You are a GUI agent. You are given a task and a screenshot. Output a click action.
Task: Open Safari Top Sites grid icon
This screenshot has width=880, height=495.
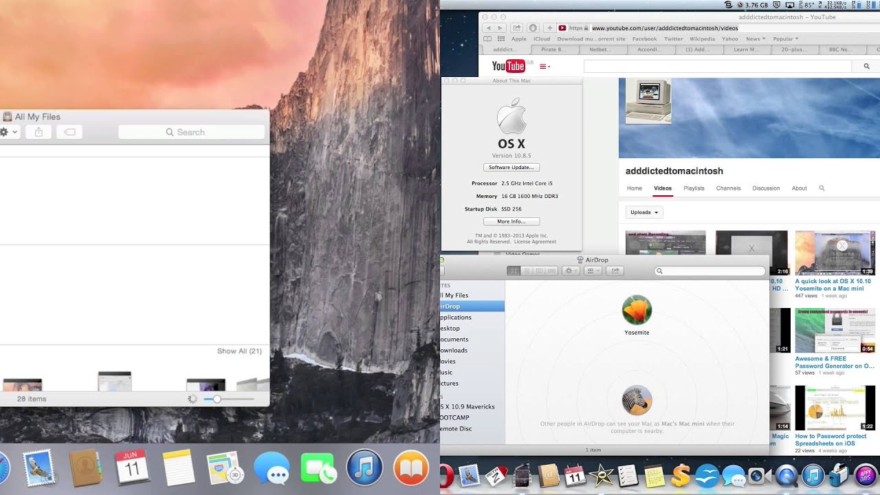[x=501, y=39]
